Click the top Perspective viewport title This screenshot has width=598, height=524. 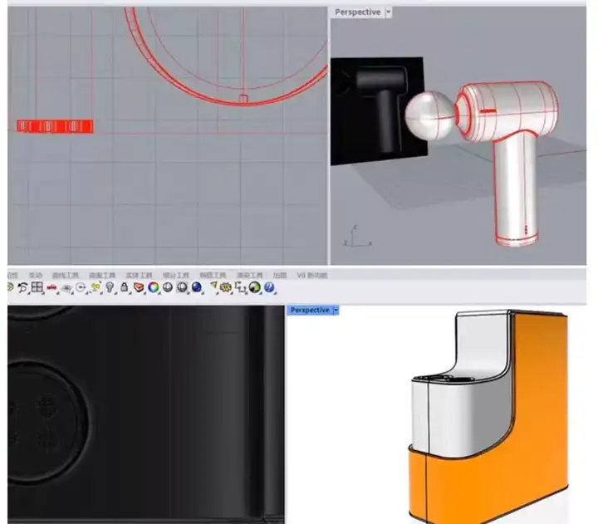click(x=357, y=12)
